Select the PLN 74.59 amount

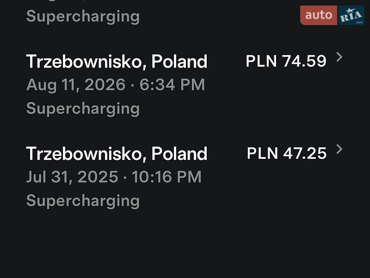click(286, 61)
